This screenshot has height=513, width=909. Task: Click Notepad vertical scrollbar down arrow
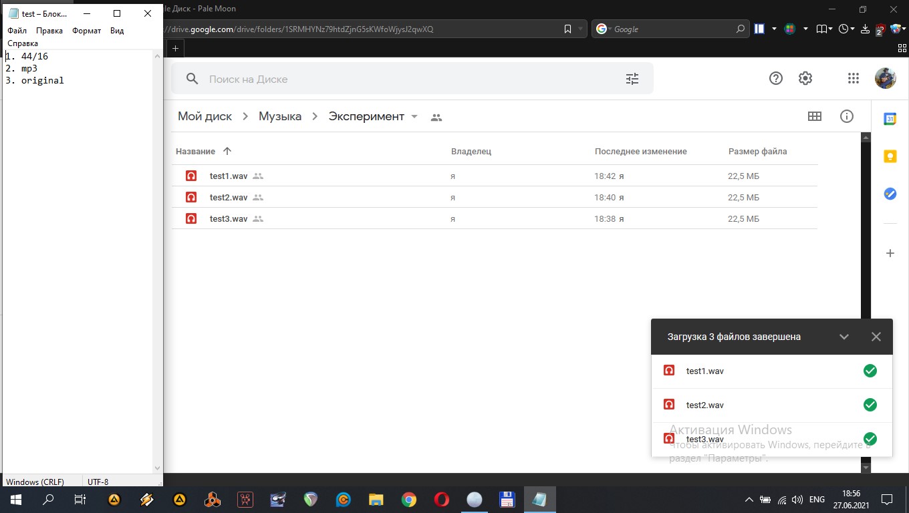(158, 468)
